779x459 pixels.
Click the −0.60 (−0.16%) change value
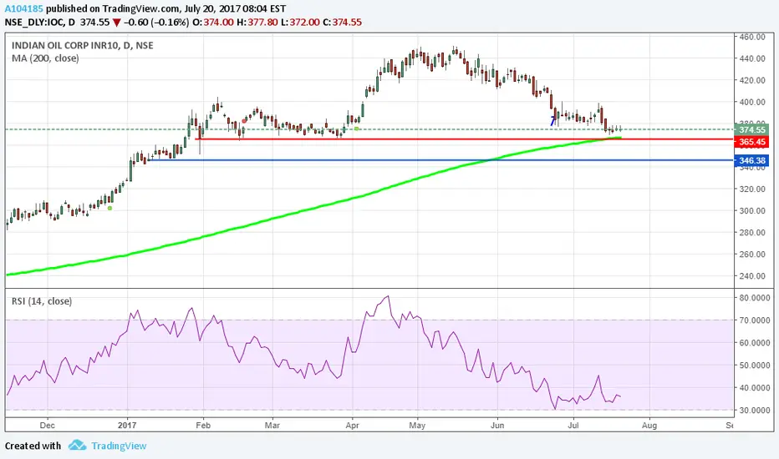156,23
